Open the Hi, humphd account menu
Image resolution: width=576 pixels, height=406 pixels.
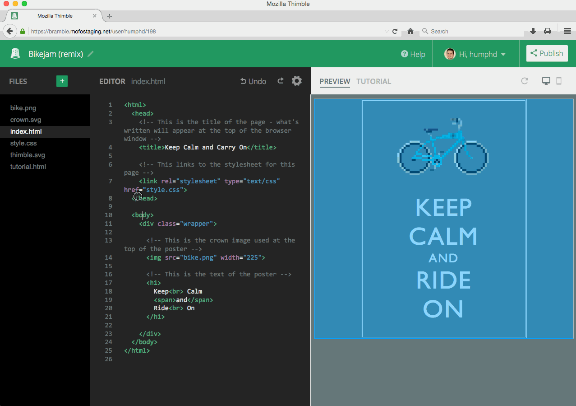(x=475, y=54)
